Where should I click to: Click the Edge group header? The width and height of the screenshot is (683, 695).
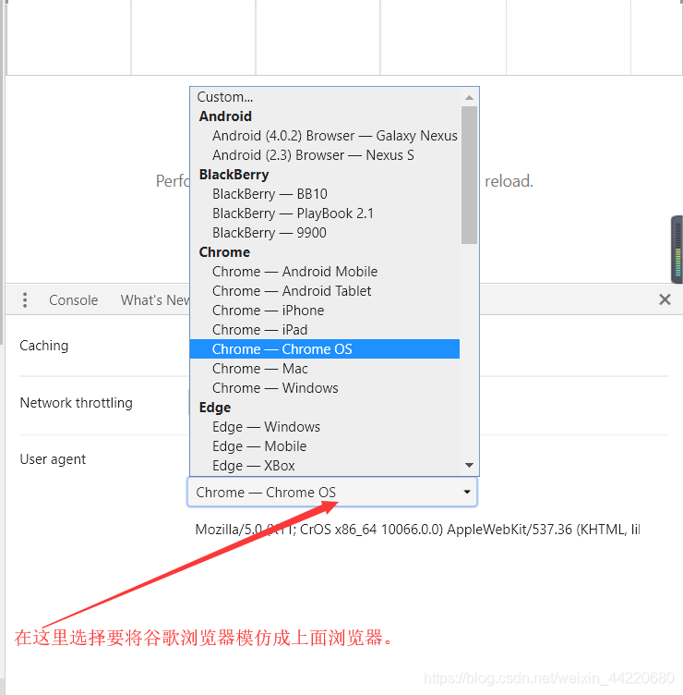point(215,408)
